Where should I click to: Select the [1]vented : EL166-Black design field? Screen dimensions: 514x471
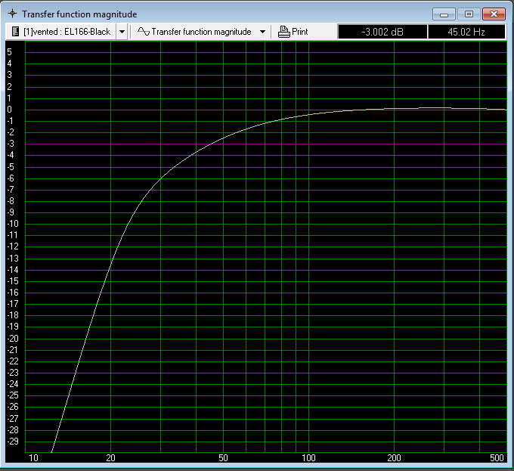coord(61,32)
